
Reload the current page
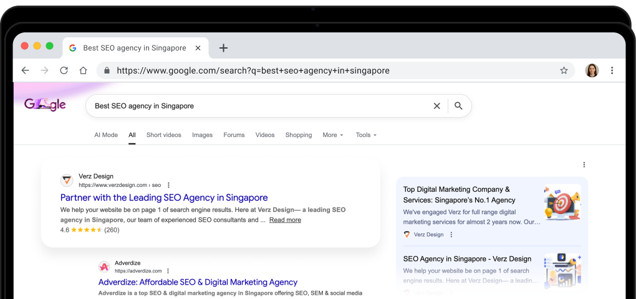point(64,70)
